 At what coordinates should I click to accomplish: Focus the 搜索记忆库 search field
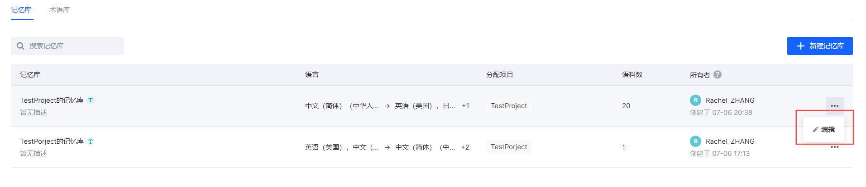click(72, 46)
